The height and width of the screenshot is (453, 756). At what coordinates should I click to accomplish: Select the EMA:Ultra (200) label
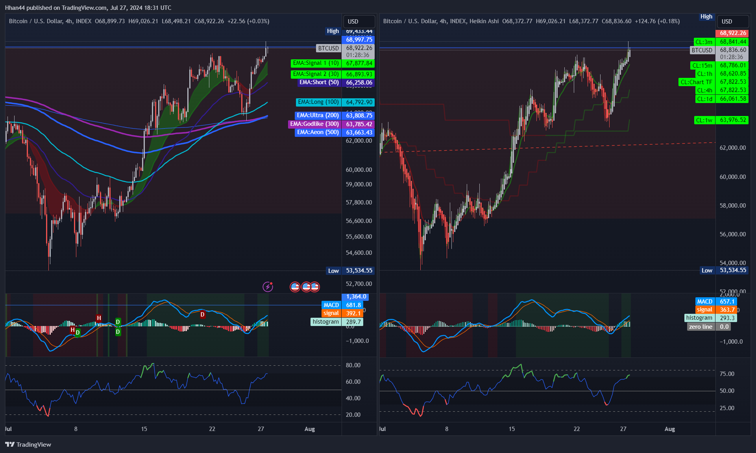point(318,115)
